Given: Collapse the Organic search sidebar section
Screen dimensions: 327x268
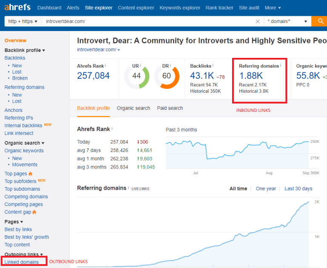Looking at the screenshot, I should click(x=24, y=143).
